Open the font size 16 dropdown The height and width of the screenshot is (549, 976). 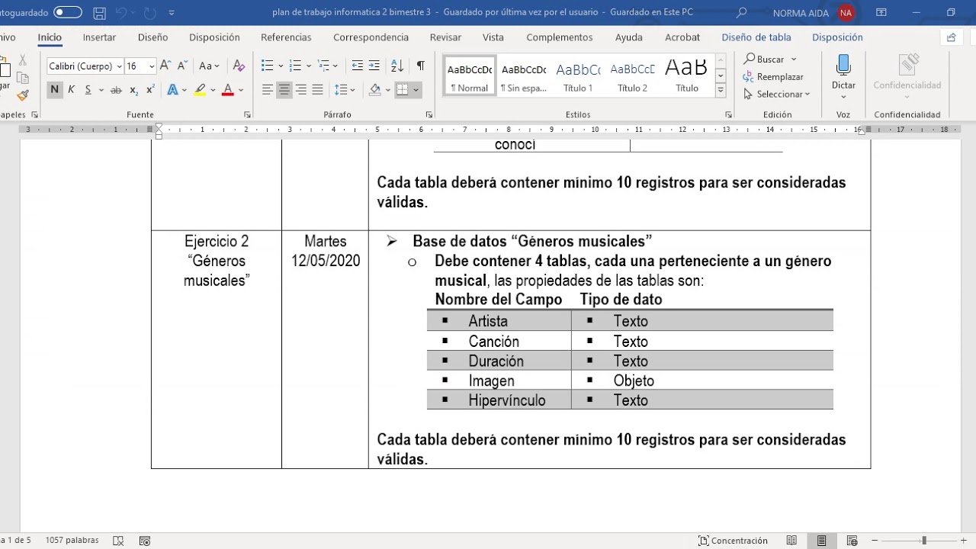coord(152,66)
